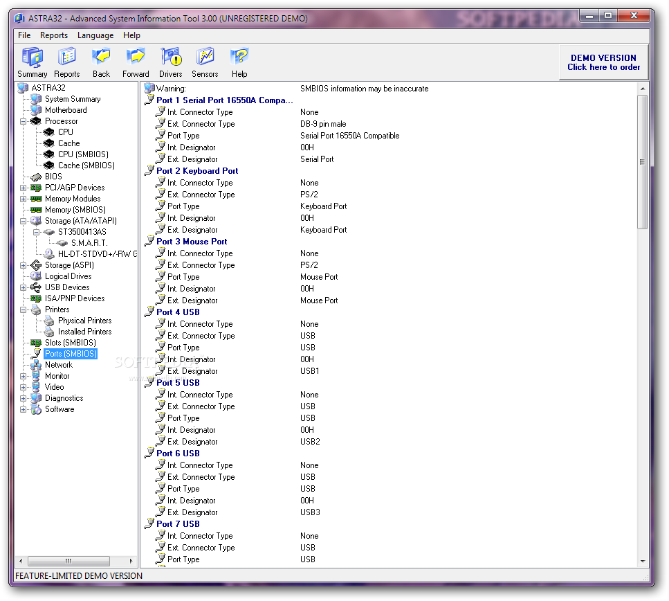
Task: Click DEMO VERSION order button
Action: pyautogui.click(x=603, y=62)
